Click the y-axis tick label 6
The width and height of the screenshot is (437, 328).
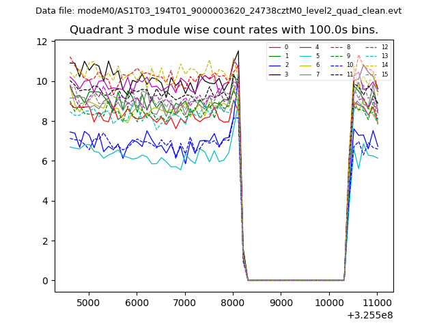(44, 161)
